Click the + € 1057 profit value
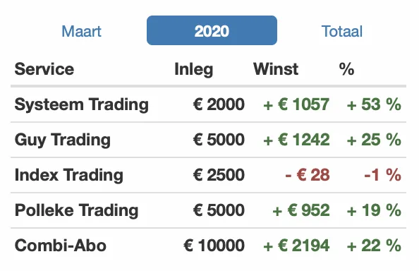This screenshot has width=419, height=271. pos(296,104)
